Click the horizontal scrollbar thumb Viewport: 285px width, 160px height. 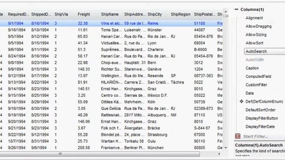point(100,154)
